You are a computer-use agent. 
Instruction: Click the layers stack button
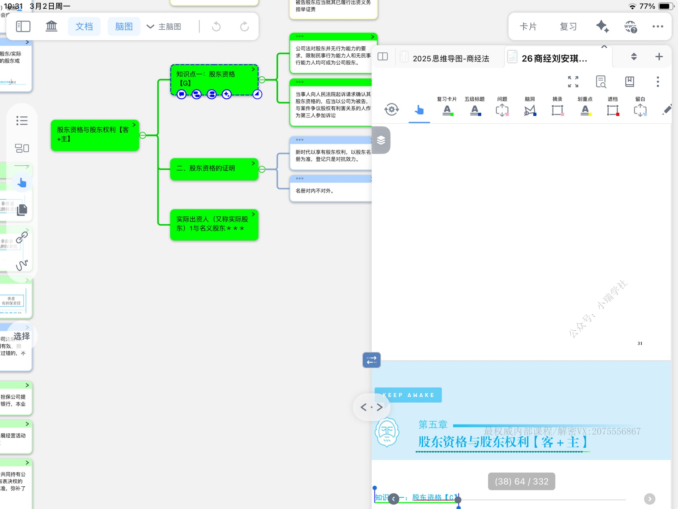[x=381, y=140]
